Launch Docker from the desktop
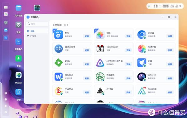The image size is (187, 118). [18, 75]
